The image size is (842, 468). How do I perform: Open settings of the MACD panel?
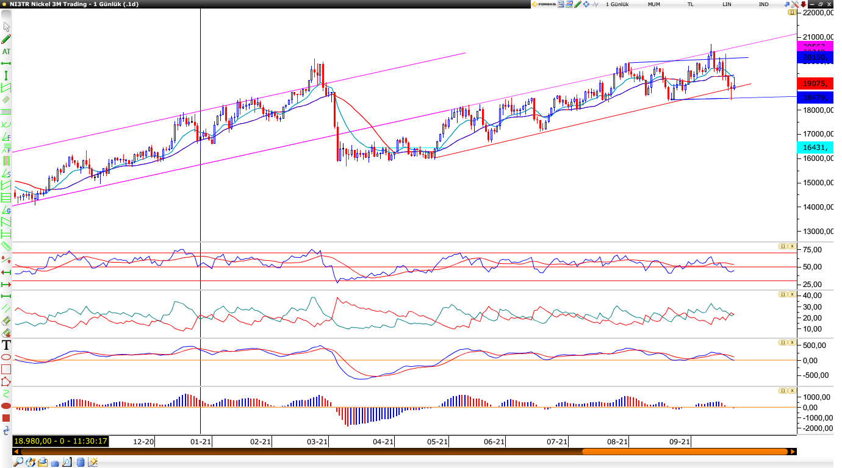[783, 342]
